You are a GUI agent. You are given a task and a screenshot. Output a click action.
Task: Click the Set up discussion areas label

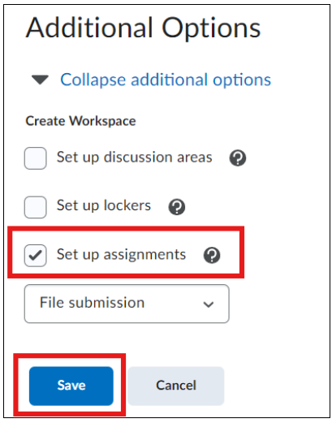(135, 158)
